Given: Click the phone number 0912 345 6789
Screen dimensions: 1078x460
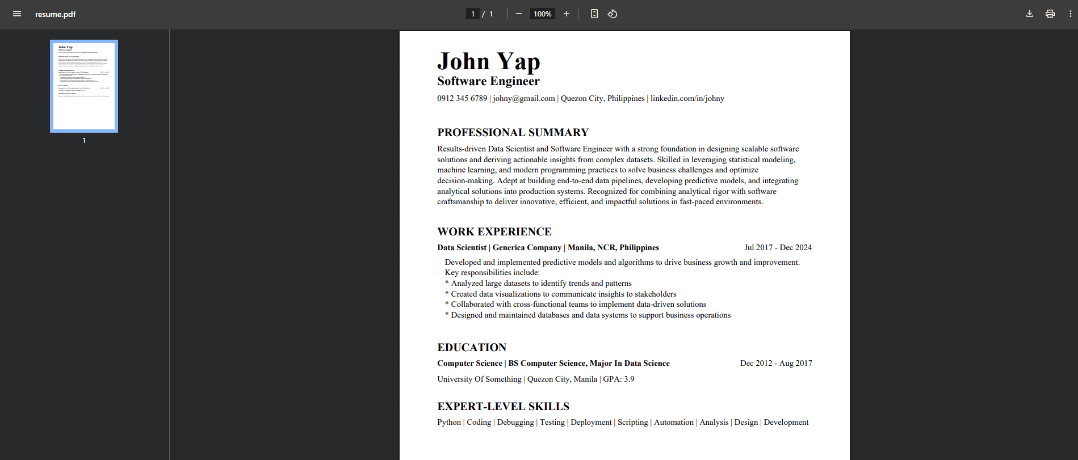Looking at the screenshot, I should [462, 99].
